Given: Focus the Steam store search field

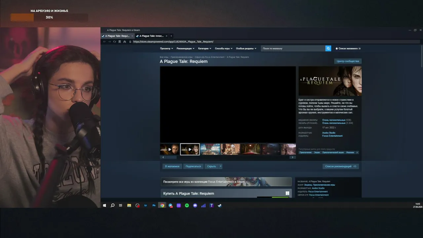Looking at the screenshot, I should coord(293,49).
